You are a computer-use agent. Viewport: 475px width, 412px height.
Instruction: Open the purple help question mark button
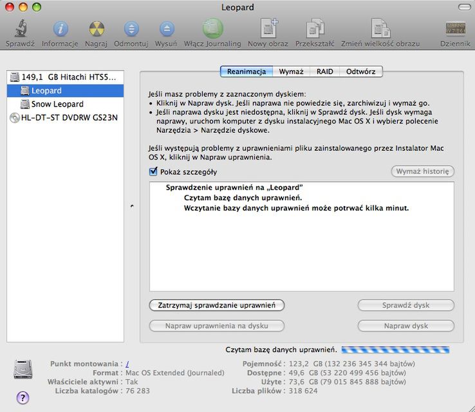(x=23, y=397)
